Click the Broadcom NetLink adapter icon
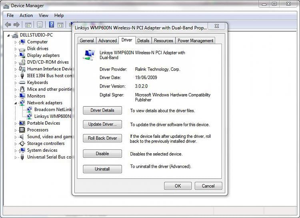 tap(29, 109)
